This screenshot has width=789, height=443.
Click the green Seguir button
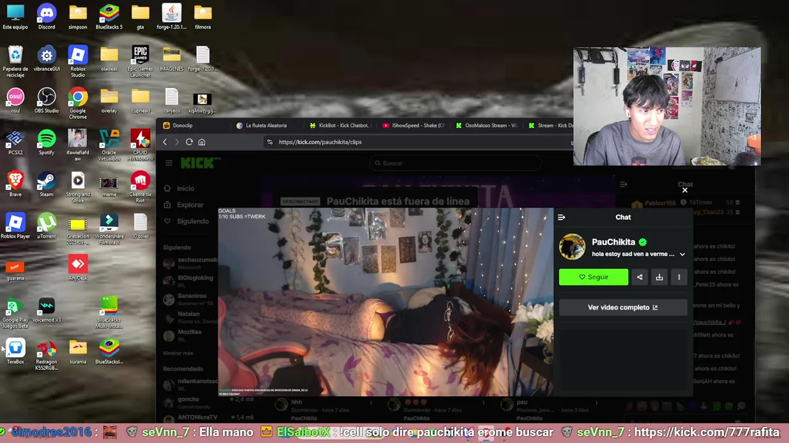tap(594, 277)
